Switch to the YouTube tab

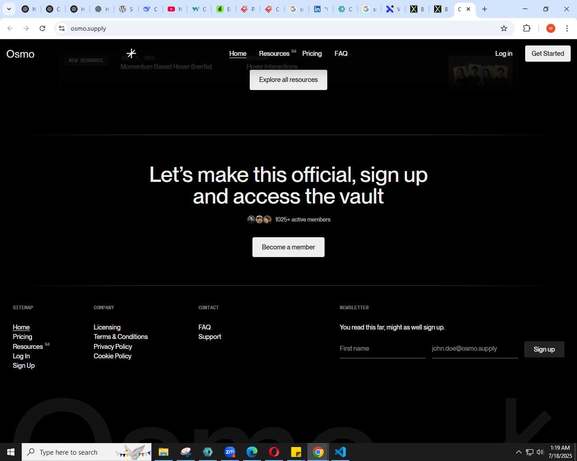(175, 9)
